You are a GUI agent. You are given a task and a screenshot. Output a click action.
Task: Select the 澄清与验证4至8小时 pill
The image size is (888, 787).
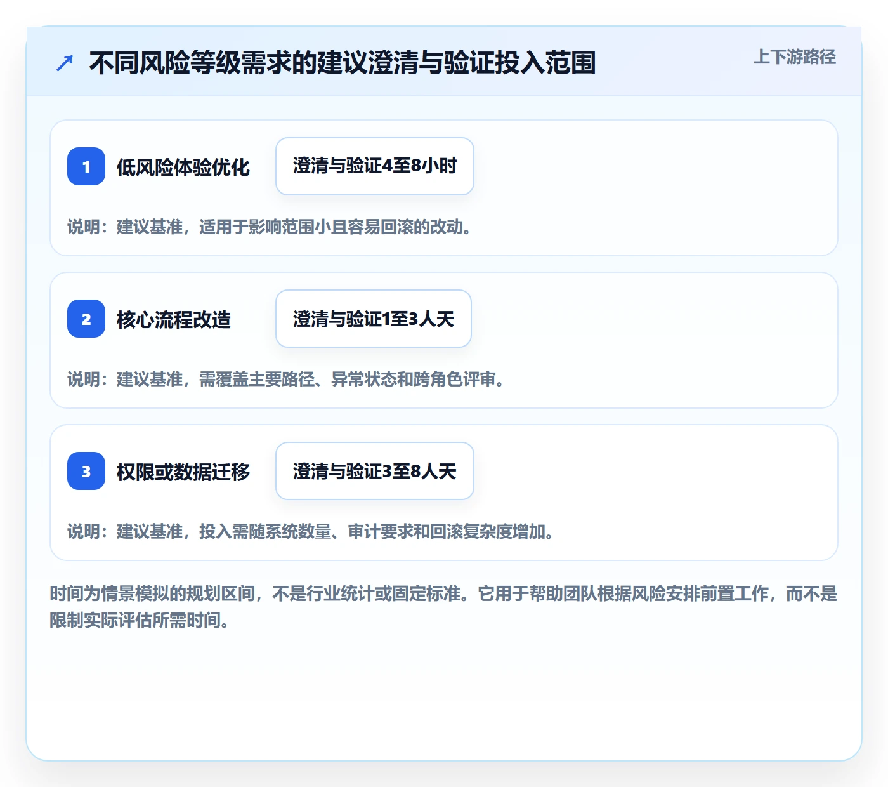point(375,166)
